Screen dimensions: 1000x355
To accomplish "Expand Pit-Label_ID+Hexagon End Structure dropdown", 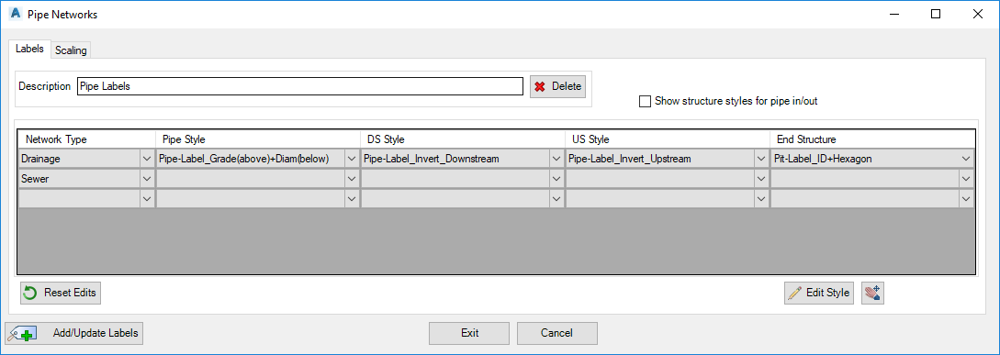I will 966,159.
